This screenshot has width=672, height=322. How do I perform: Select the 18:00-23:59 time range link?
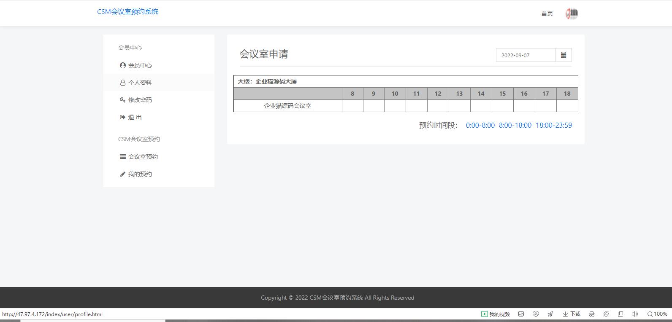[x=553, y=125]
